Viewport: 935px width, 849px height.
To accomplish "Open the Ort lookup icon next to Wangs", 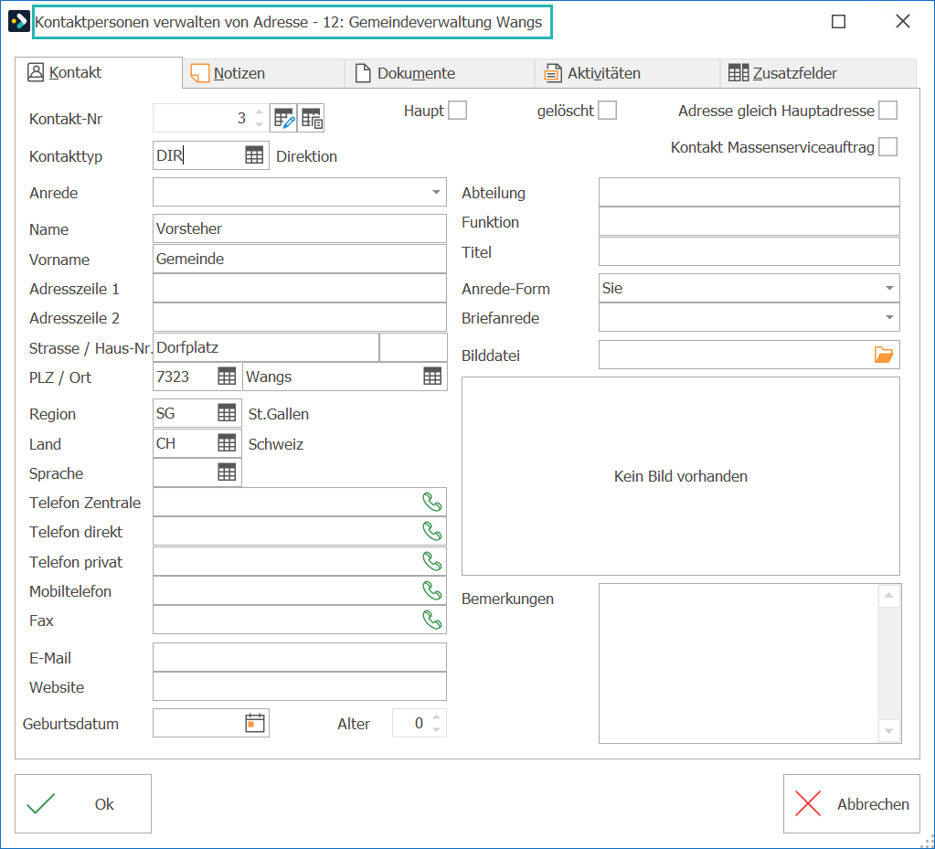I will pos(432,377).
